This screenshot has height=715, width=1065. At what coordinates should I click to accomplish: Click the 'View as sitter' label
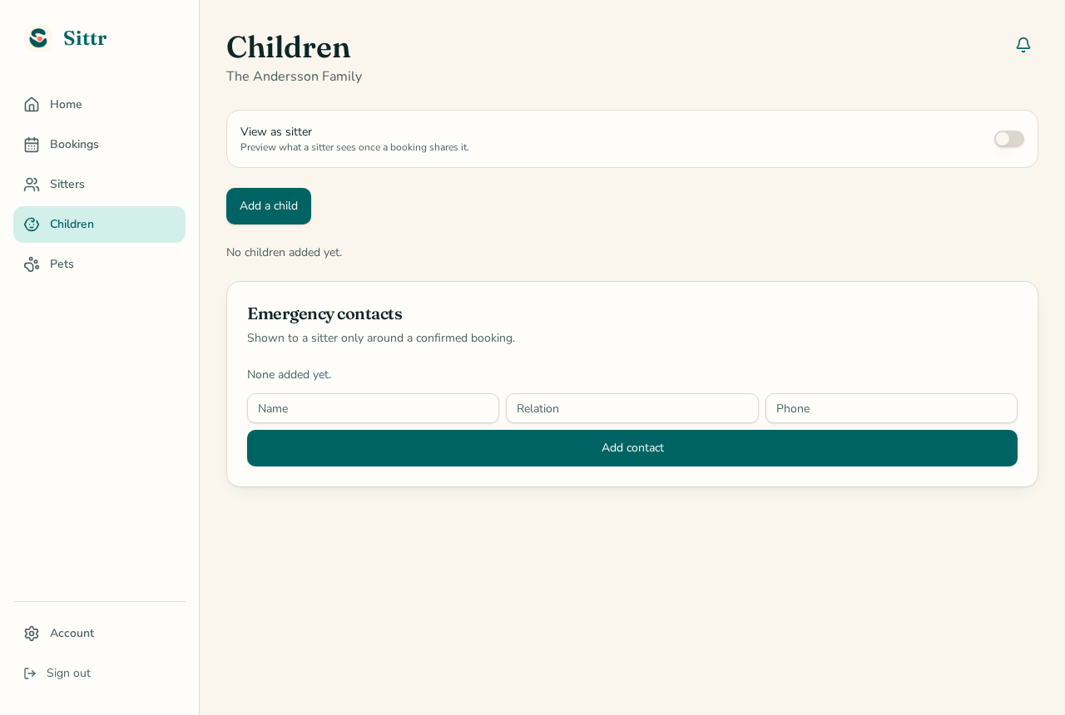276,131
